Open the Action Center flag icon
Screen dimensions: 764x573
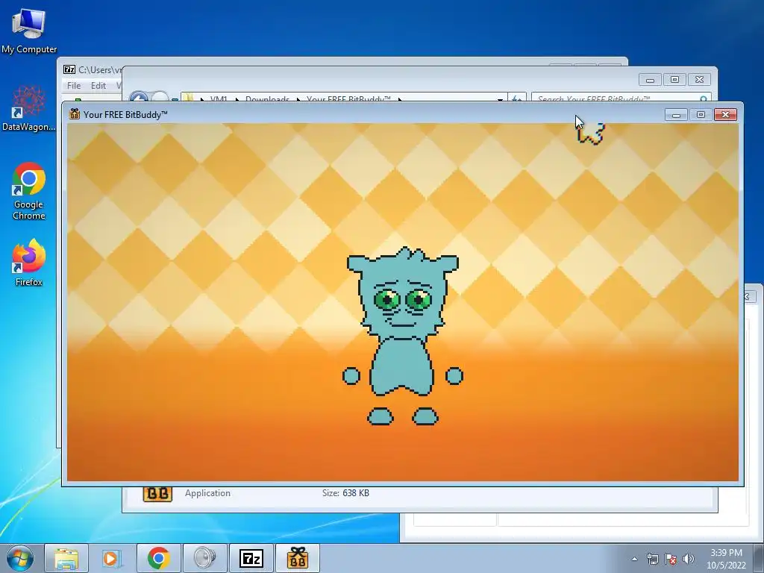[671, 559]
